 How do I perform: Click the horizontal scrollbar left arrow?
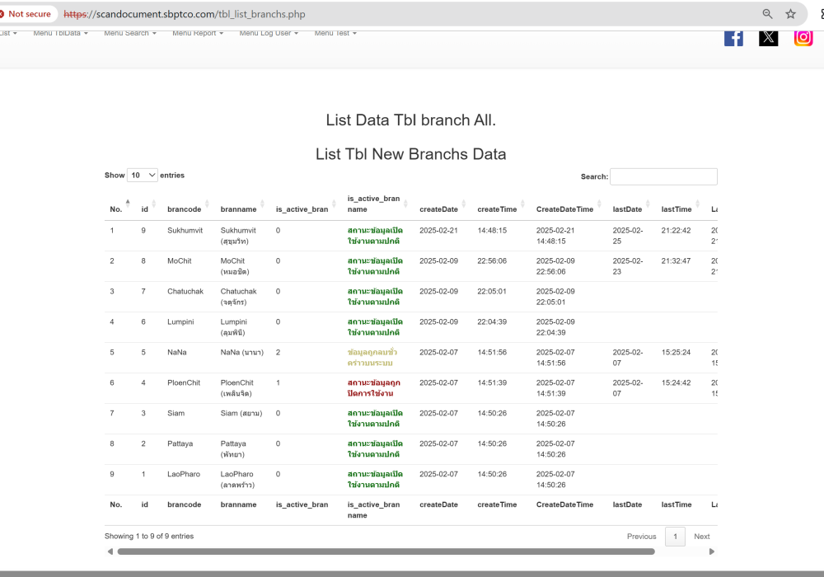(x=110, y=551)
